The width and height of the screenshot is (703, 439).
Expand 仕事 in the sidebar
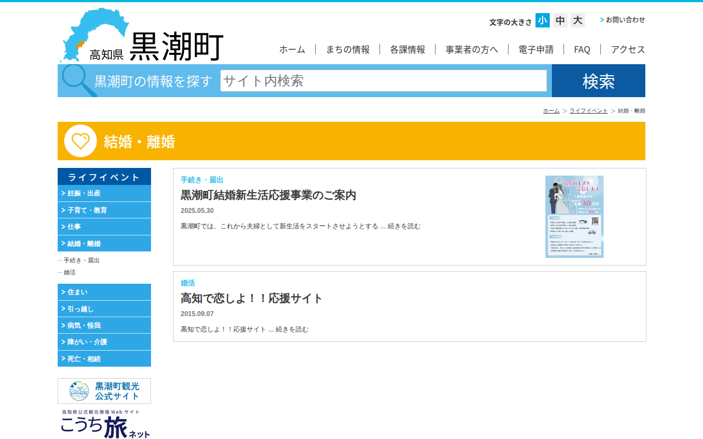point(104,227)
